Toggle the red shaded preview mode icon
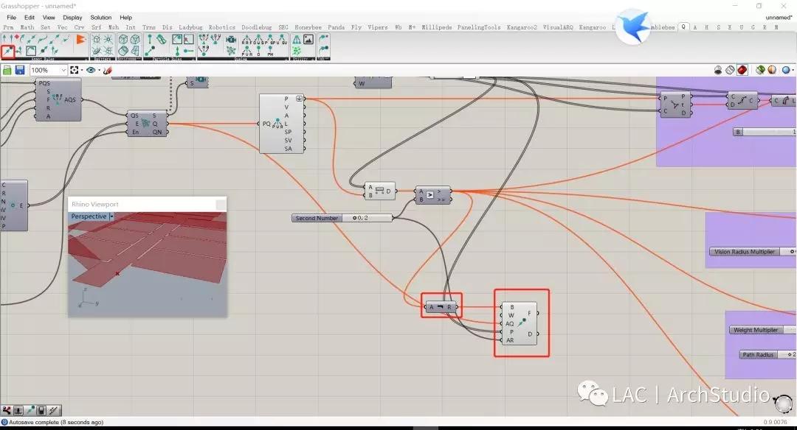Screen dimensions: 797x430 (x=742, y=70)
